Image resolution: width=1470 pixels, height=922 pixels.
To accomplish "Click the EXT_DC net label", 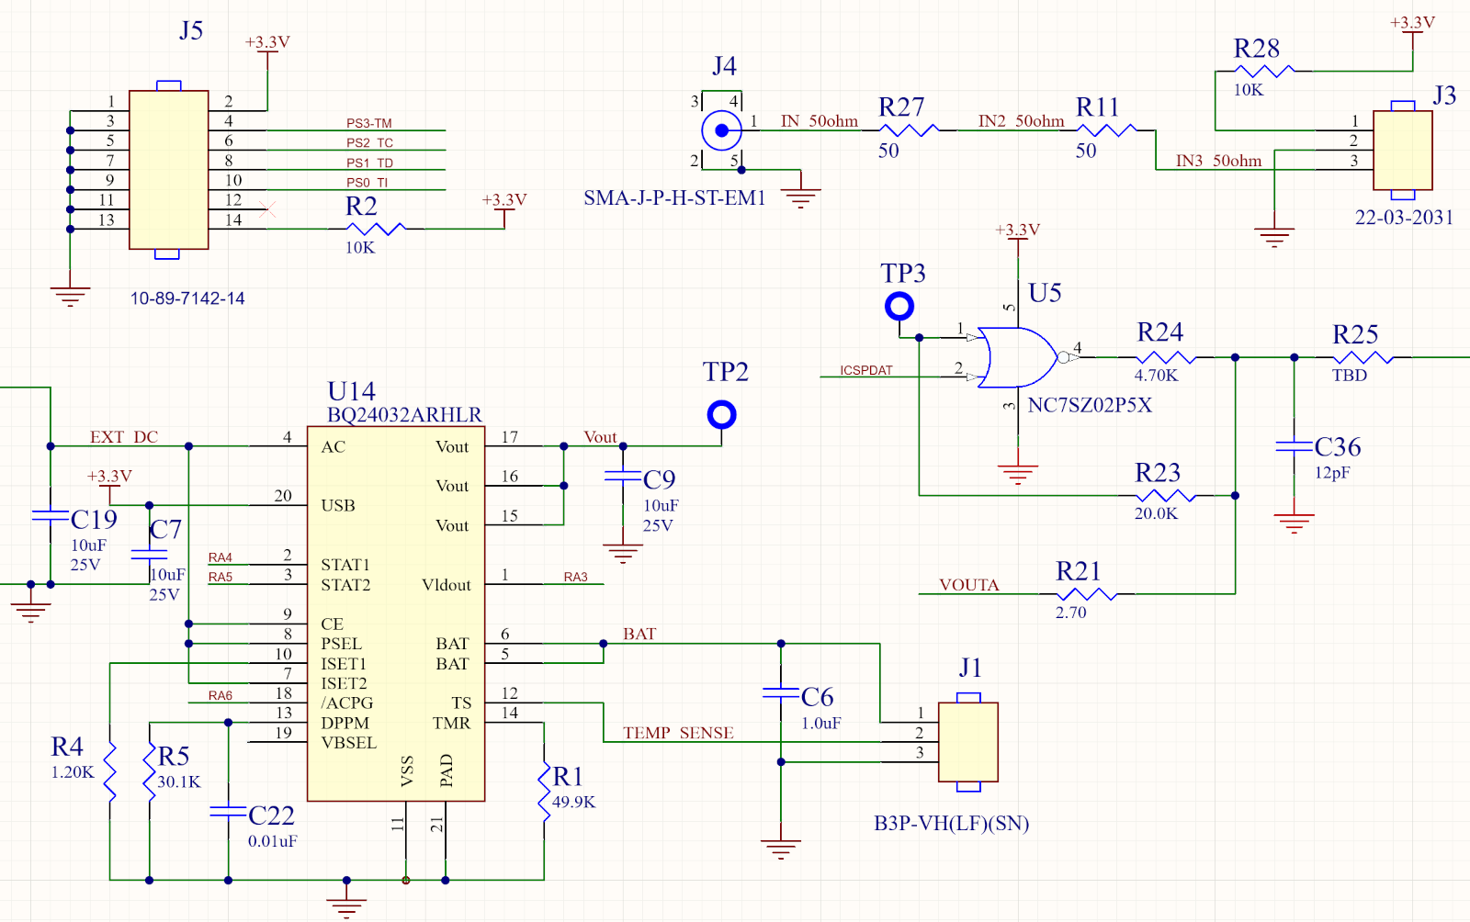I will (x=124, y=437).
